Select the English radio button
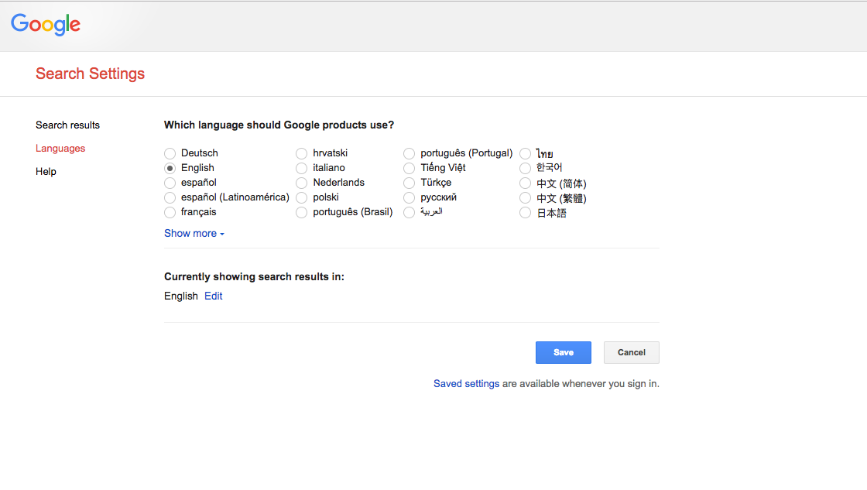Image resolution: width=867 pixels, height=490 pixels. coord(170,168)
